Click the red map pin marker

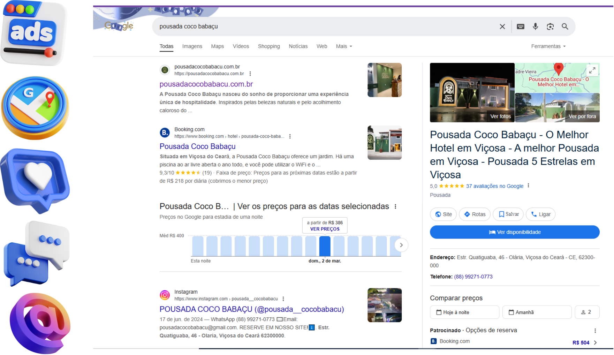558,69
